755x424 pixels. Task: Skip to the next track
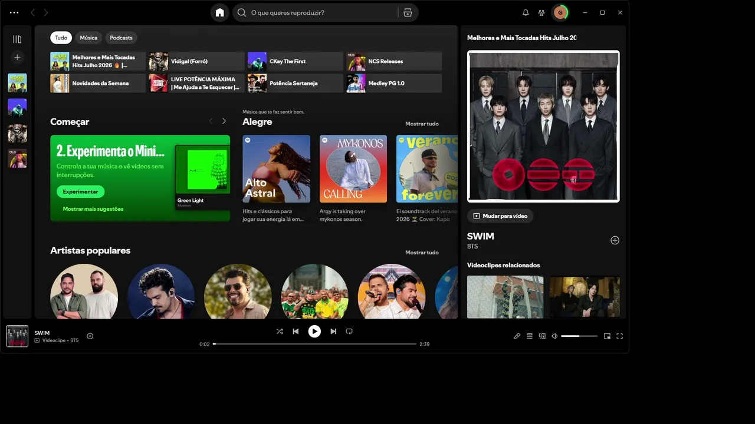pos(333,332)
